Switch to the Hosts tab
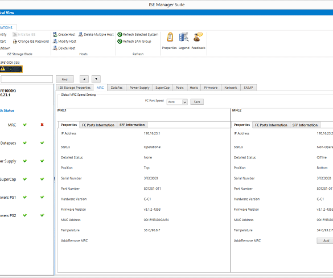333x278 pixels. tap(194, 88)
